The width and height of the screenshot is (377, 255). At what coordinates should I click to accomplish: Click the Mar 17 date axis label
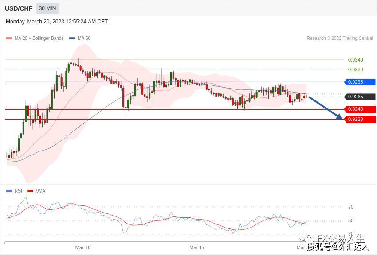click(197, 247)
